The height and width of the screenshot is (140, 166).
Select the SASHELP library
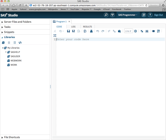(x=15, y=52)
